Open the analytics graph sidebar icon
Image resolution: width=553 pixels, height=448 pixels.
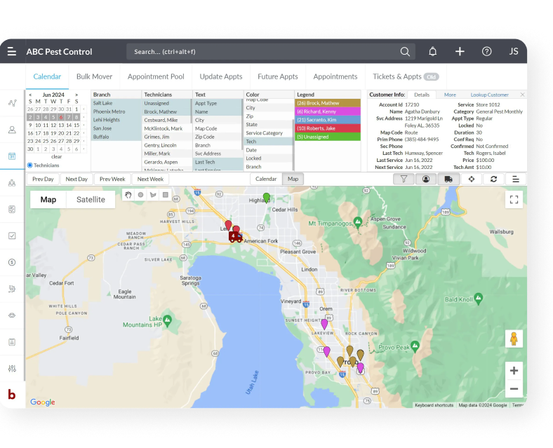13,103
